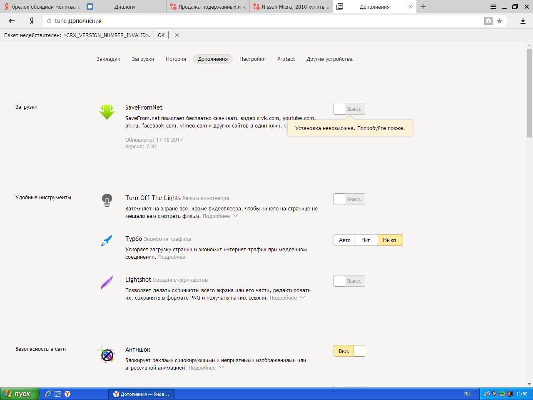533x400 pixels.
Task: Click the Турбо rocket icon
Action: click(107, 240)
